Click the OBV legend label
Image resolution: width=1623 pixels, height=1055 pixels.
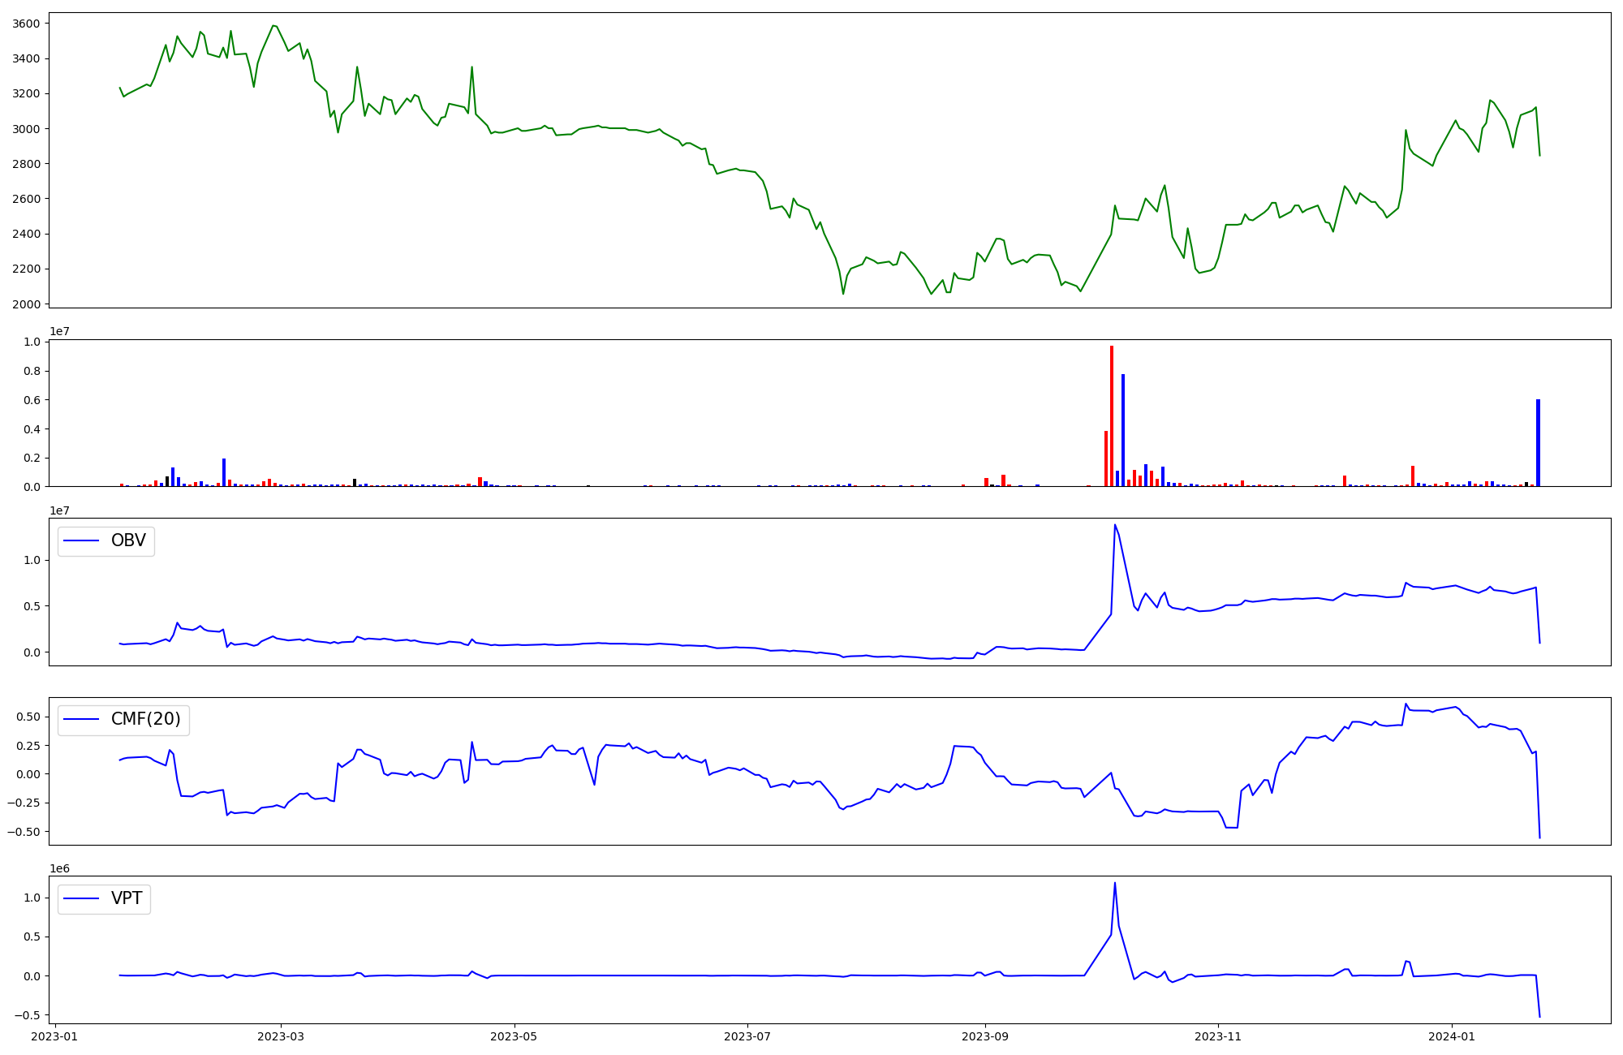click(x=128, y=540)
